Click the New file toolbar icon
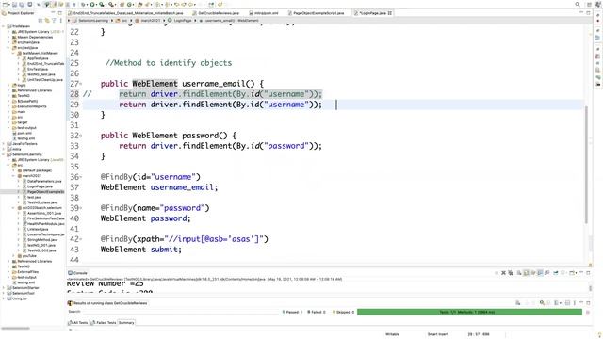This screenshot has width=603, height=339. click(6, 5)
